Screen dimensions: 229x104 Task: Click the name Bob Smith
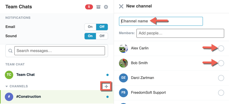pyautogui.click(x=139, y=63)
